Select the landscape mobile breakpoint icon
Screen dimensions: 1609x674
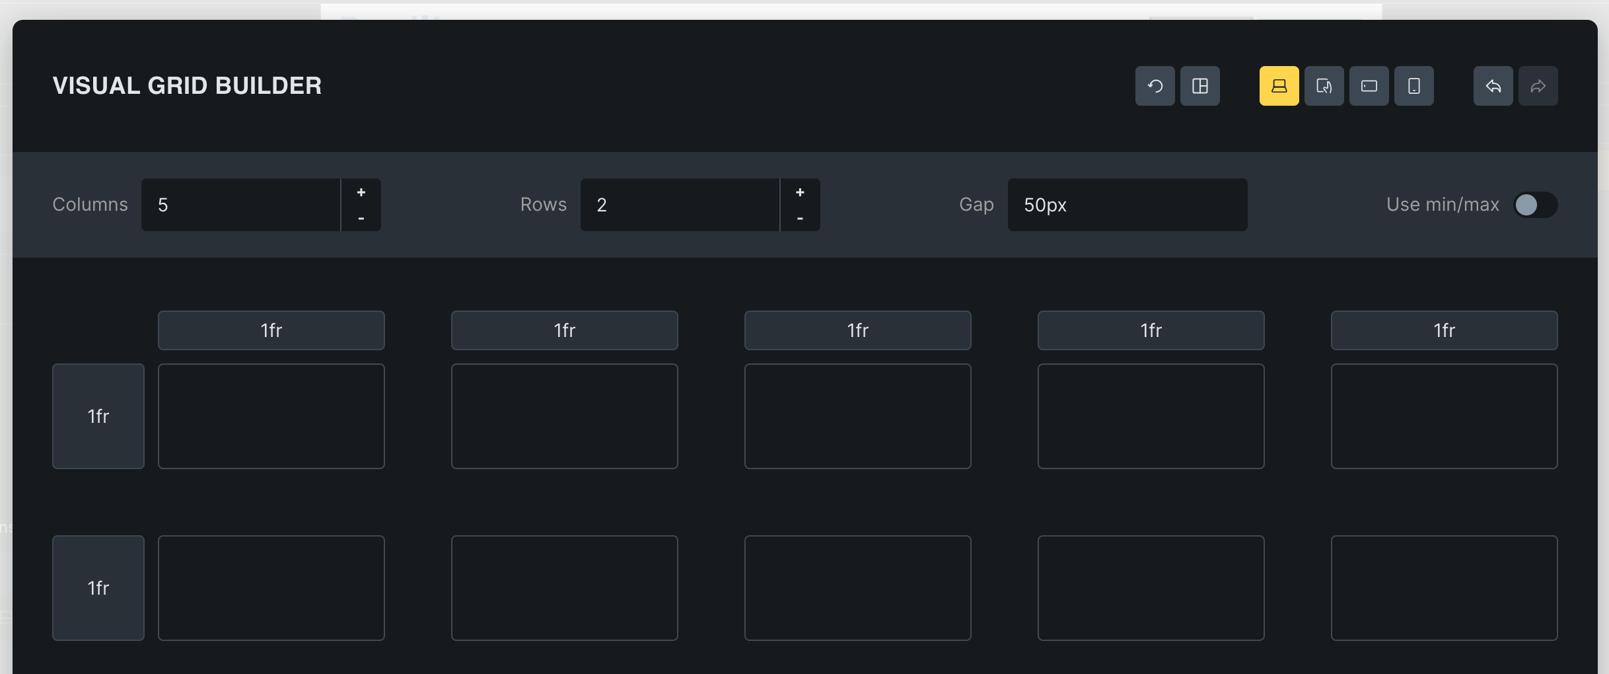point(1369,86)
